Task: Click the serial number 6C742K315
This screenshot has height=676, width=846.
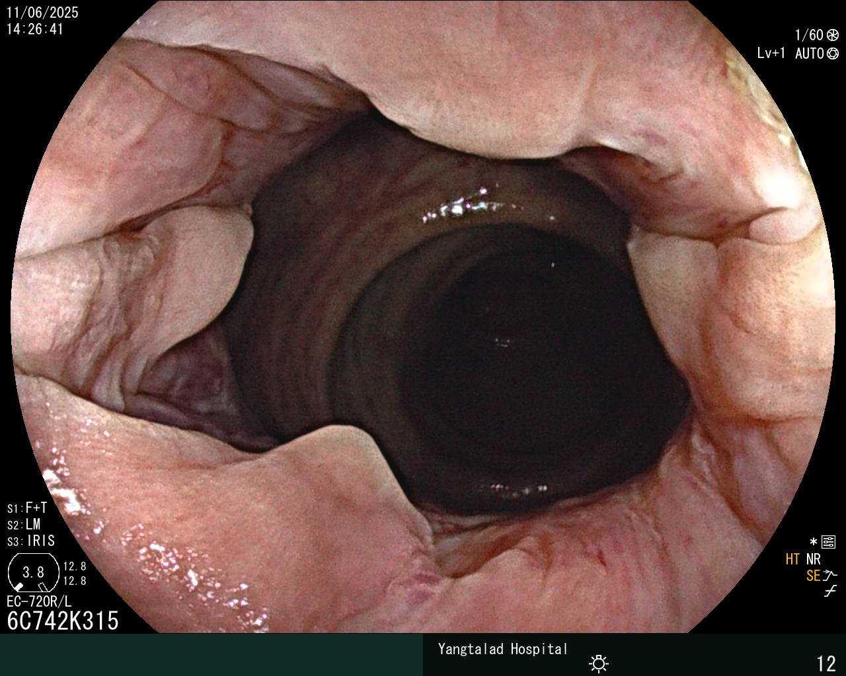Action: point(63,621)
